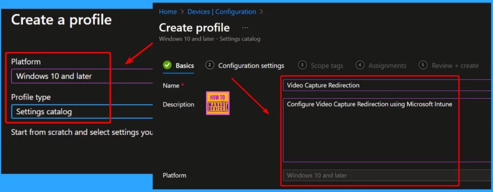
Task: Click the green checkmark icon beside Basics
Action: coord(167,65)
